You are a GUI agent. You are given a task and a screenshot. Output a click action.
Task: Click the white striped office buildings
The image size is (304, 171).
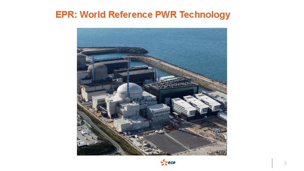tap(196, 104)
